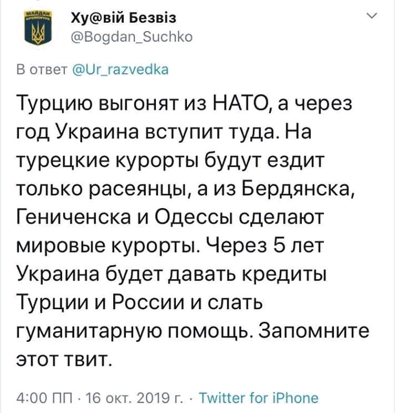Open the tweet options chevron menu
395x413 pixels.
[372, 19]
